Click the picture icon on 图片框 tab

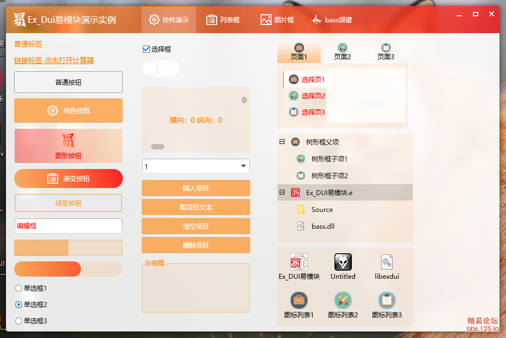pos(265,20)
